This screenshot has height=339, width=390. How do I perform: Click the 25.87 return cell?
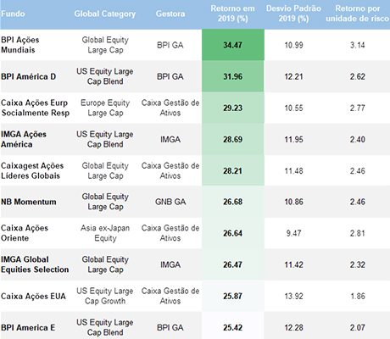pos(233,296)
